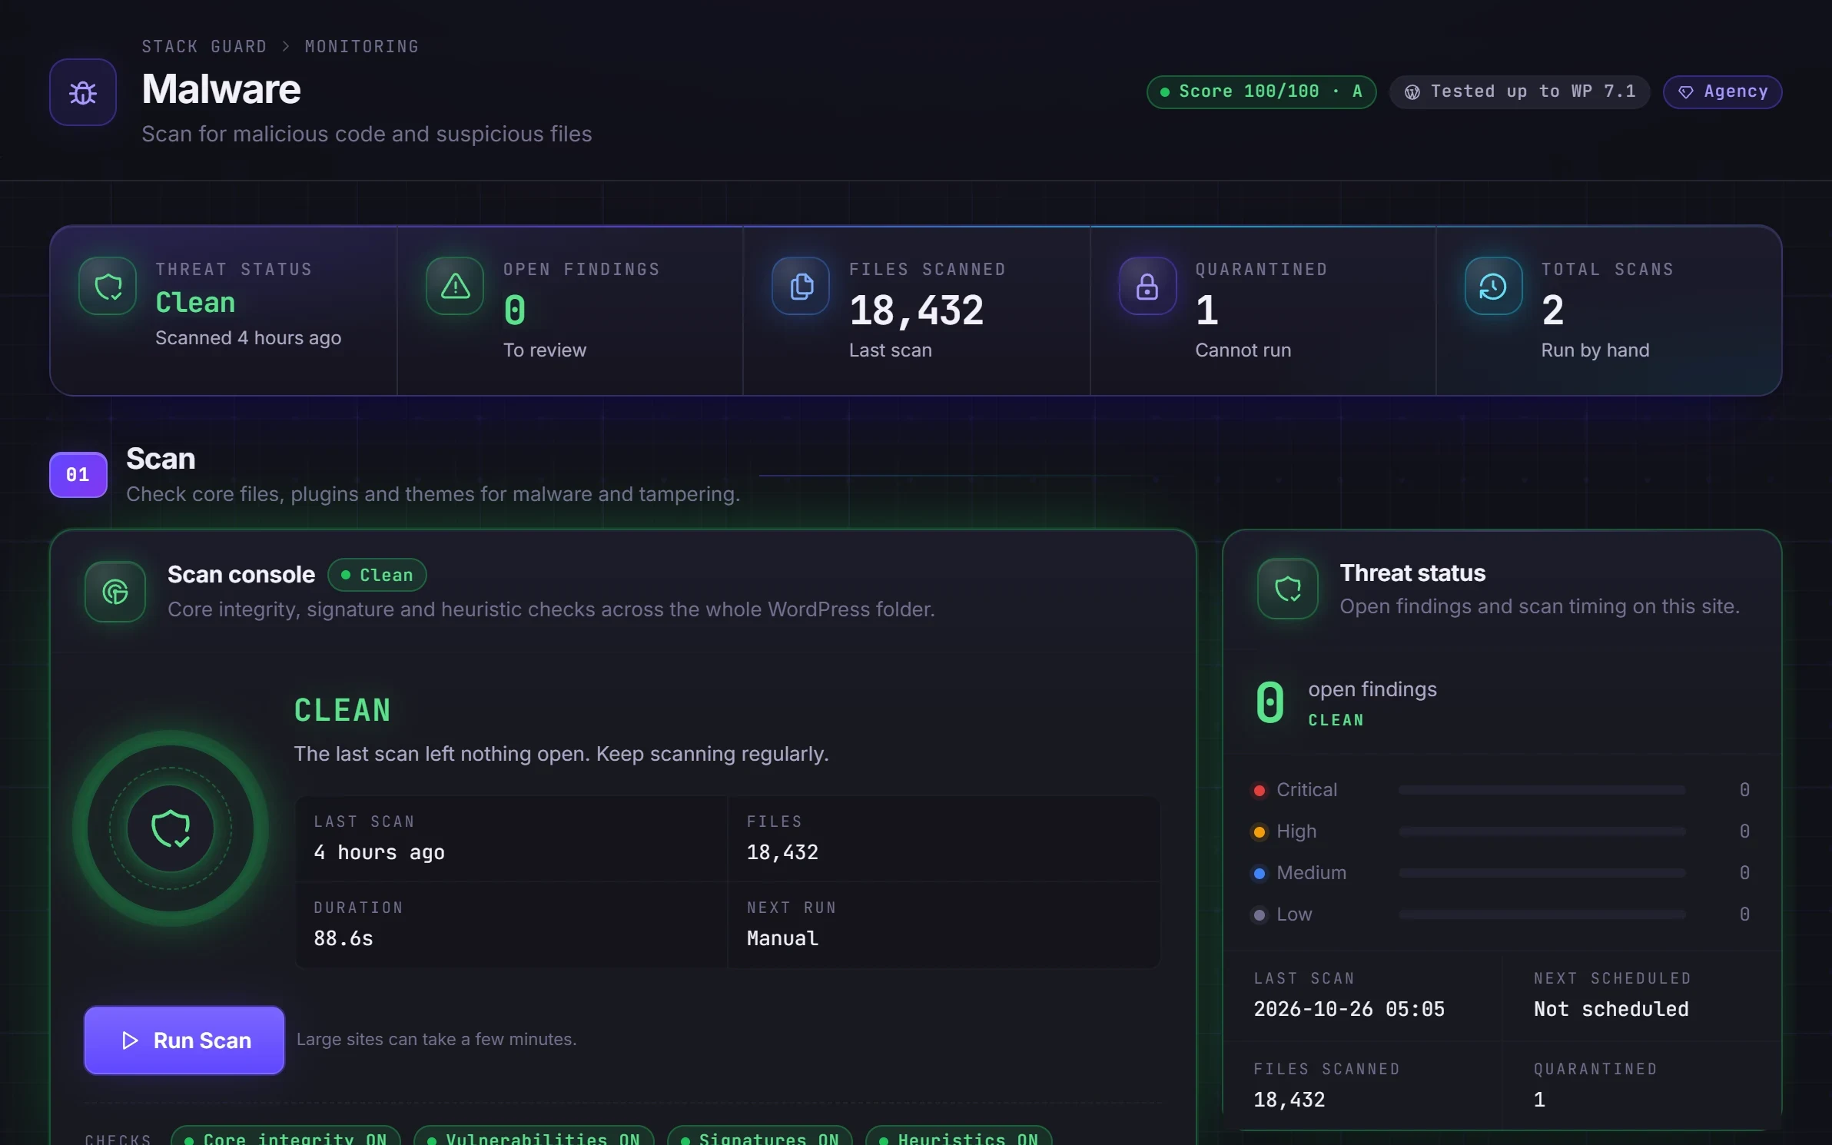Click the Malware bug icon in header
The width and height of the screenshot is (1832, 1145).
[83, 92]
